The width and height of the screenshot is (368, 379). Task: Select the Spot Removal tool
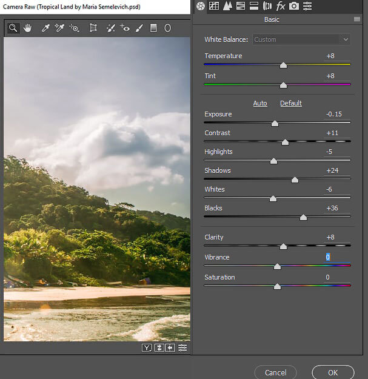tap(111, 28)
